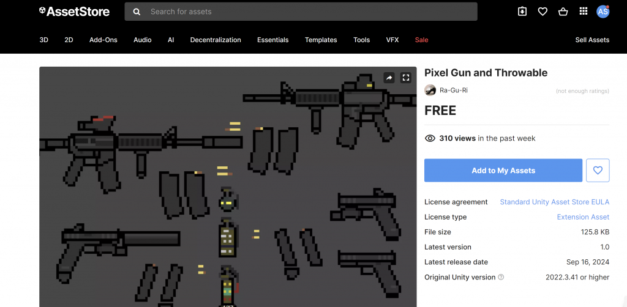Open the Extension Asset license link
The height and width of the screenshot is (307, 627).
tap(583, 217)
